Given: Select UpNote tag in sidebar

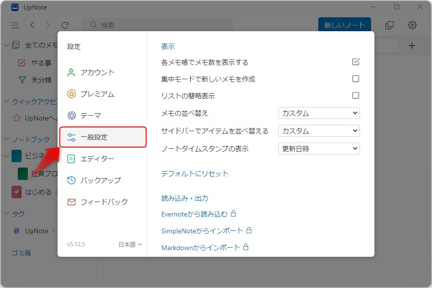Looking at the screenshot, I should point(36,231).
